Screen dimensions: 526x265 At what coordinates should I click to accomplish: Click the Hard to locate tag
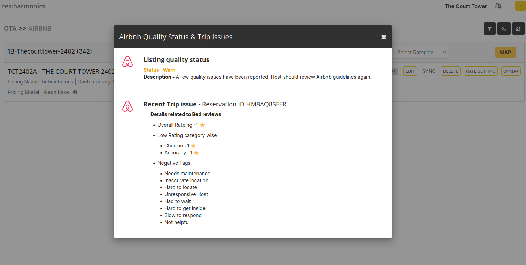(181, 187)
